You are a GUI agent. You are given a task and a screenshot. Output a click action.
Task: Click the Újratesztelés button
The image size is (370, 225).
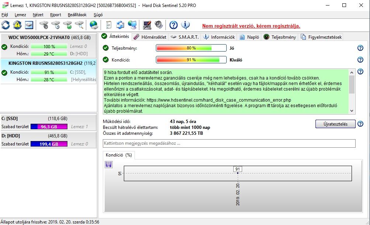pos(335,124)
